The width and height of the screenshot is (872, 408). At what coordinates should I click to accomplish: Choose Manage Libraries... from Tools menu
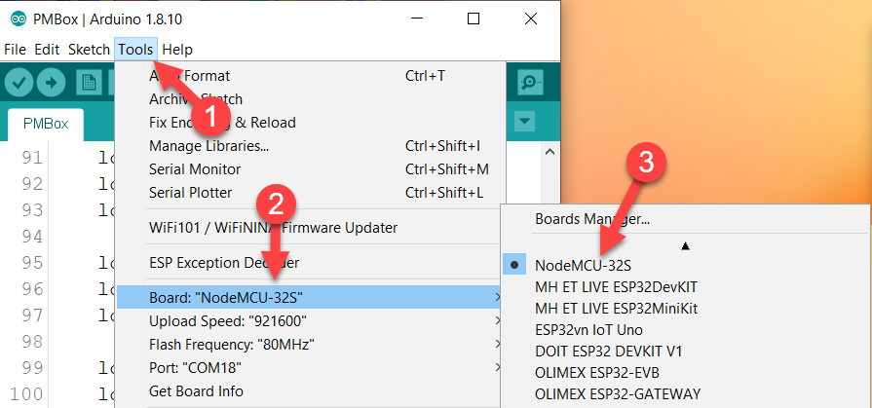pyautogui.click(x=311, y=146)
